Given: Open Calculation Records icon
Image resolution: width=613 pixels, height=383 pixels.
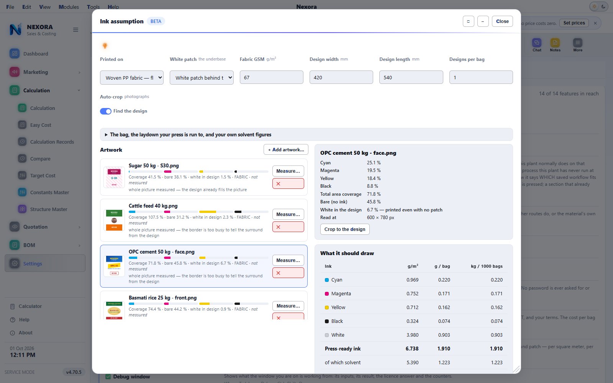Looking at the screenshot, I should tap(22, 142).
